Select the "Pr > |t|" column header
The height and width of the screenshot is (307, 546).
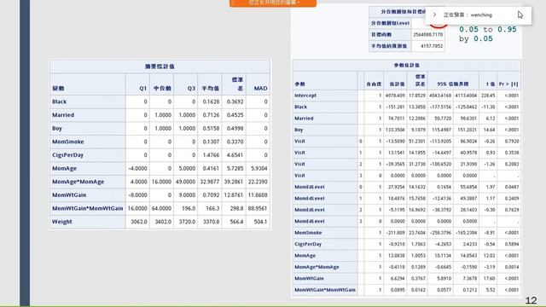pos(508,84)
